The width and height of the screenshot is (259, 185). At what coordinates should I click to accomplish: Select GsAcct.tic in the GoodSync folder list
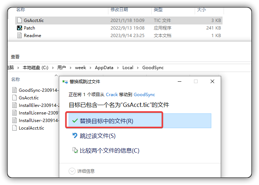tap(29, 98)
